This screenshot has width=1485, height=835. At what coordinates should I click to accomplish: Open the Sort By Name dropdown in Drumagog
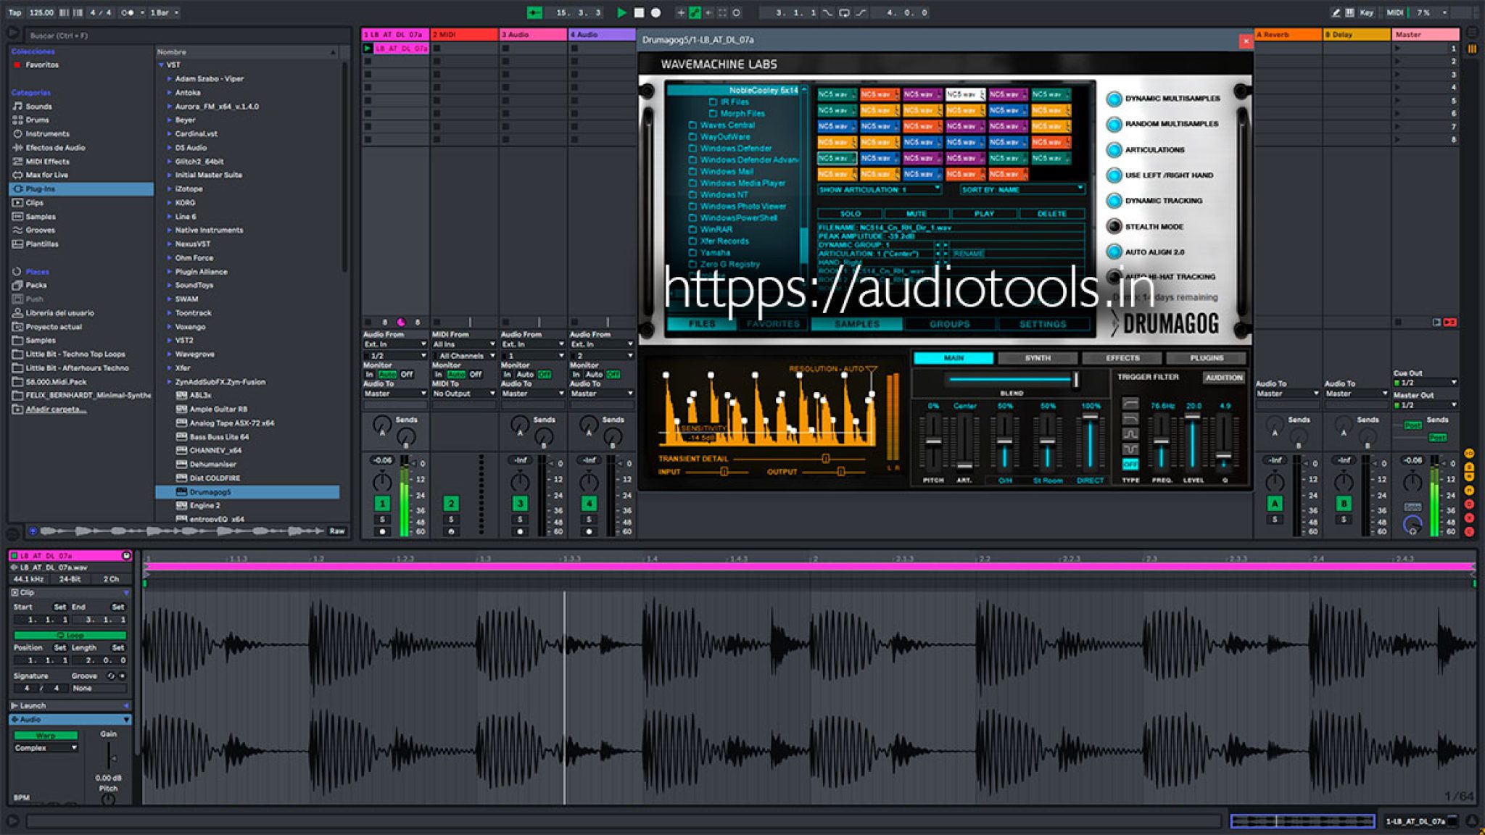(x=1022, y=190)
